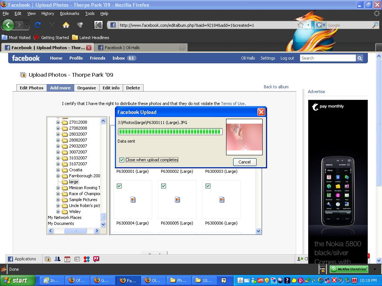
Task: Open the History menu
Action: click(47, 14)
